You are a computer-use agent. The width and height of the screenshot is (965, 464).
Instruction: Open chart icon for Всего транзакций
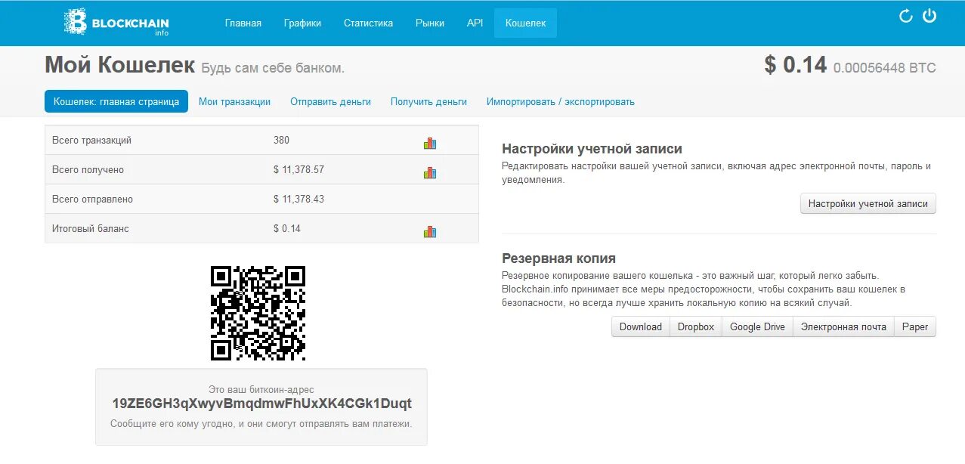(430, 143)
